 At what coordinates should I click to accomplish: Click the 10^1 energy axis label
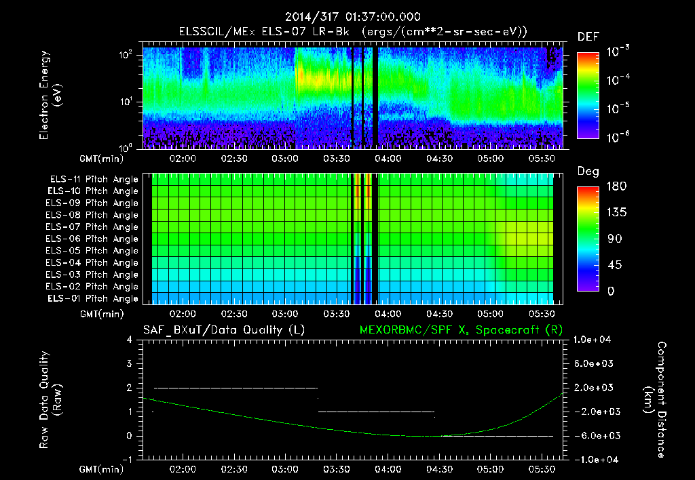pyautogui.click(x=126, y=102)
